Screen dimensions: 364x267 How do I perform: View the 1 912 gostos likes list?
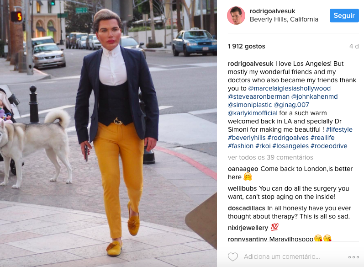coord(246,46)
